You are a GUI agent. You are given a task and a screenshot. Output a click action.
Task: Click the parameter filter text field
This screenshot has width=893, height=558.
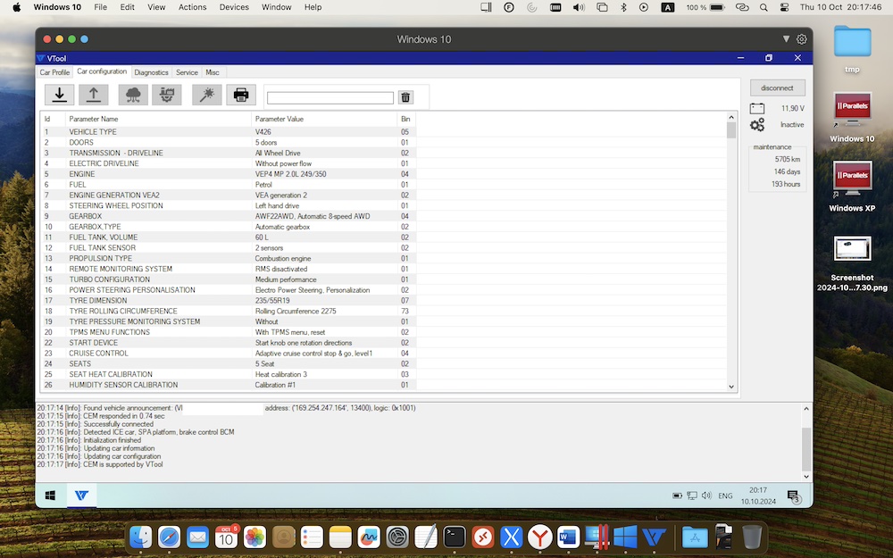(330, 98)
